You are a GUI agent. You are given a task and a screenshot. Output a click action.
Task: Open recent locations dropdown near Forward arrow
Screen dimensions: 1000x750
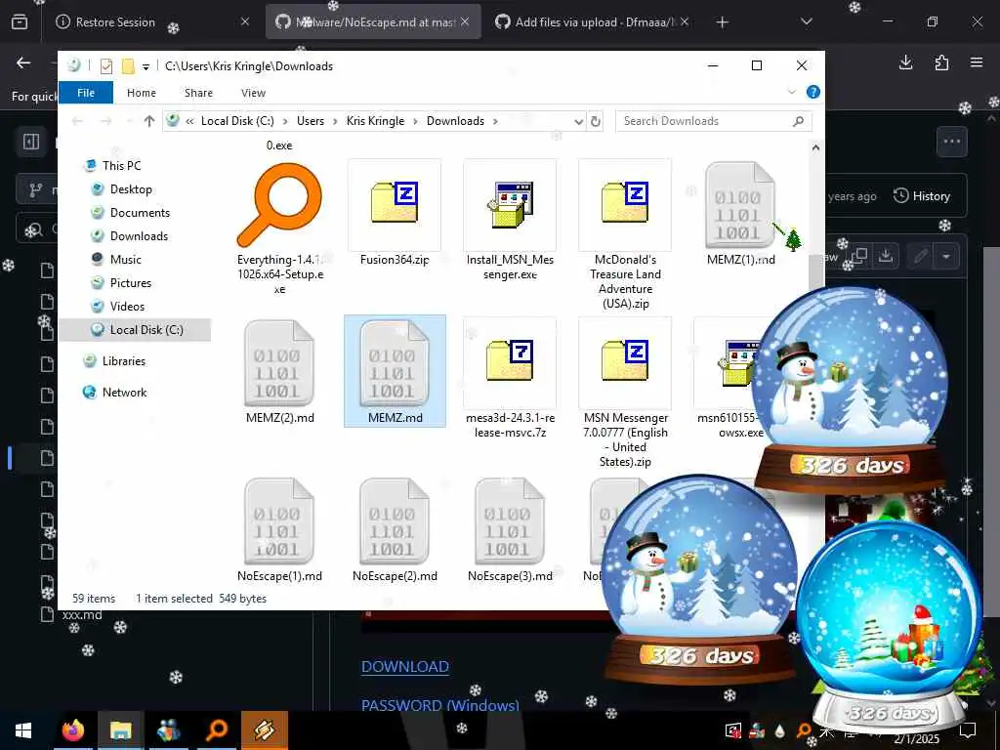[x=128, y=120]
